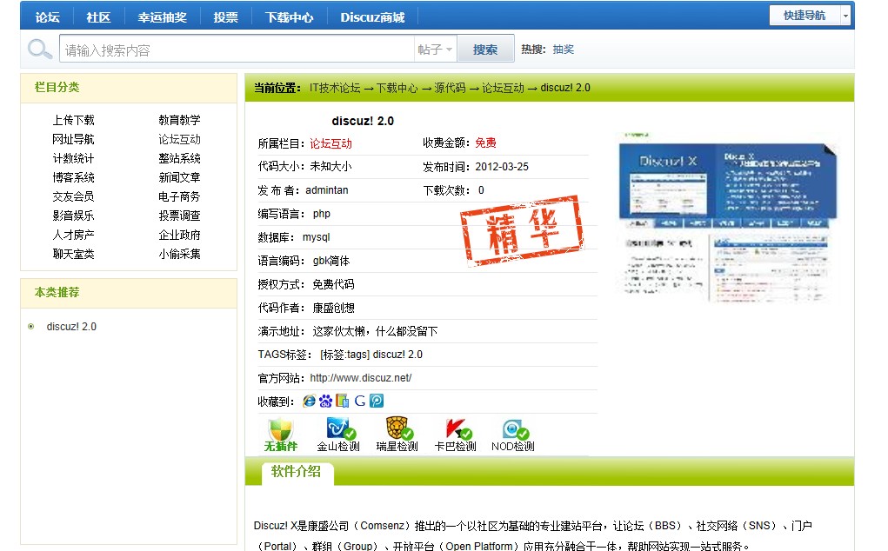Viewport: 888px width, 551px height.
Task: Open the Discuz X software screenshot thumbnail
Action: (x=727, y=219)
